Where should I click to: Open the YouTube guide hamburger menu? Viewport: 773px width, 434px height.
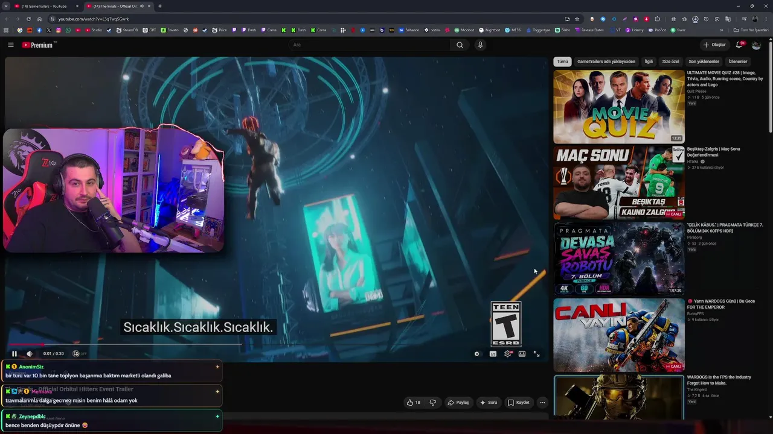tap(11, 45)
